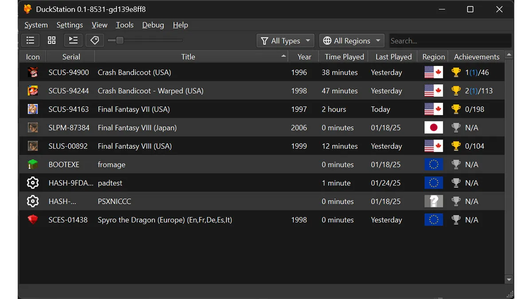The width and height of the screenshot is (532, 299).
Task: Click the Europe flag in the padtest row
Action: pos(434,183)
